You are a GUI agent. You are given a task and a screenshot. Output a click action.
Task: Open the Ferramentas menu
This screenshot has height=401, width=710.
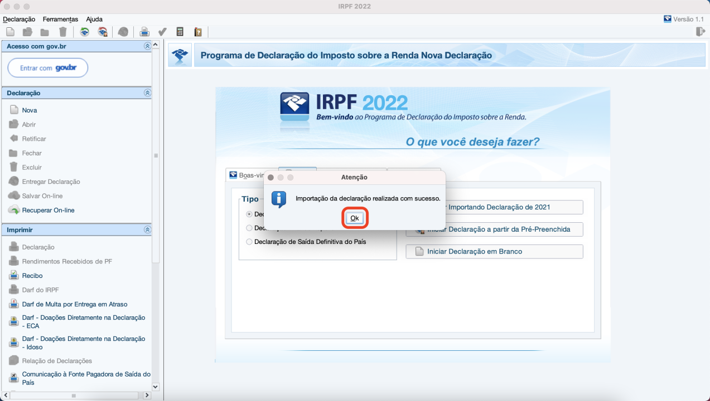tap(60, 19)
